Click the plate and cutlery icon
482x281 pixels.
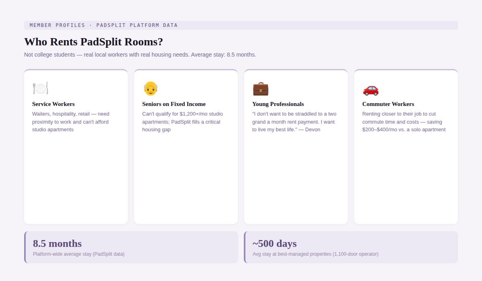(x=40, y=88)
